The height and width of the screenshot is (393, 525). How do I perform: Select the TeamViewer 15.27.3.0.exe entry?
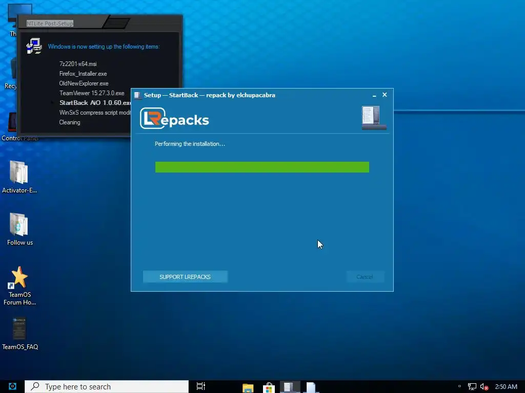click(x=92, y=93)
